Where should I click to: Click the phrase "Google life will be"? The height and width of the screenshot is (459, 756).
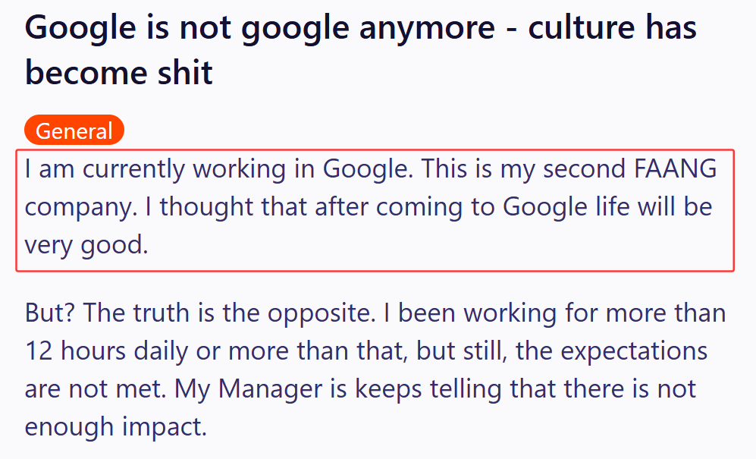pos(607,206)
